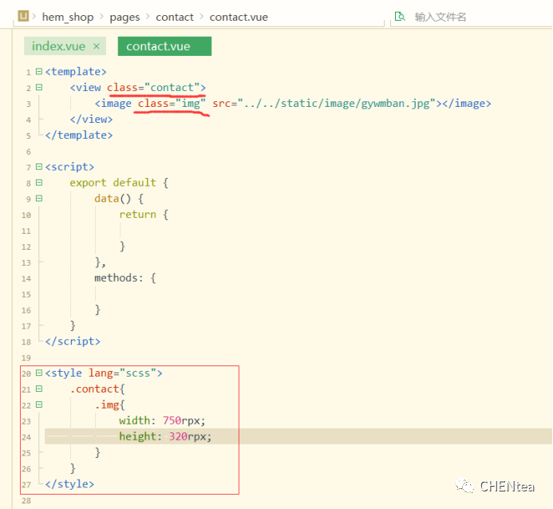Collapse export default on line 8
The height and width of the screenshot is (509, 553).
39,182
